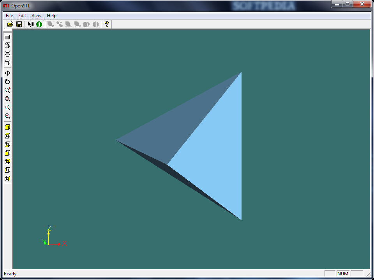374x280 pixels.
Task: Click the greyed two-shapes transform icon
Action: [x=59, y=24]
